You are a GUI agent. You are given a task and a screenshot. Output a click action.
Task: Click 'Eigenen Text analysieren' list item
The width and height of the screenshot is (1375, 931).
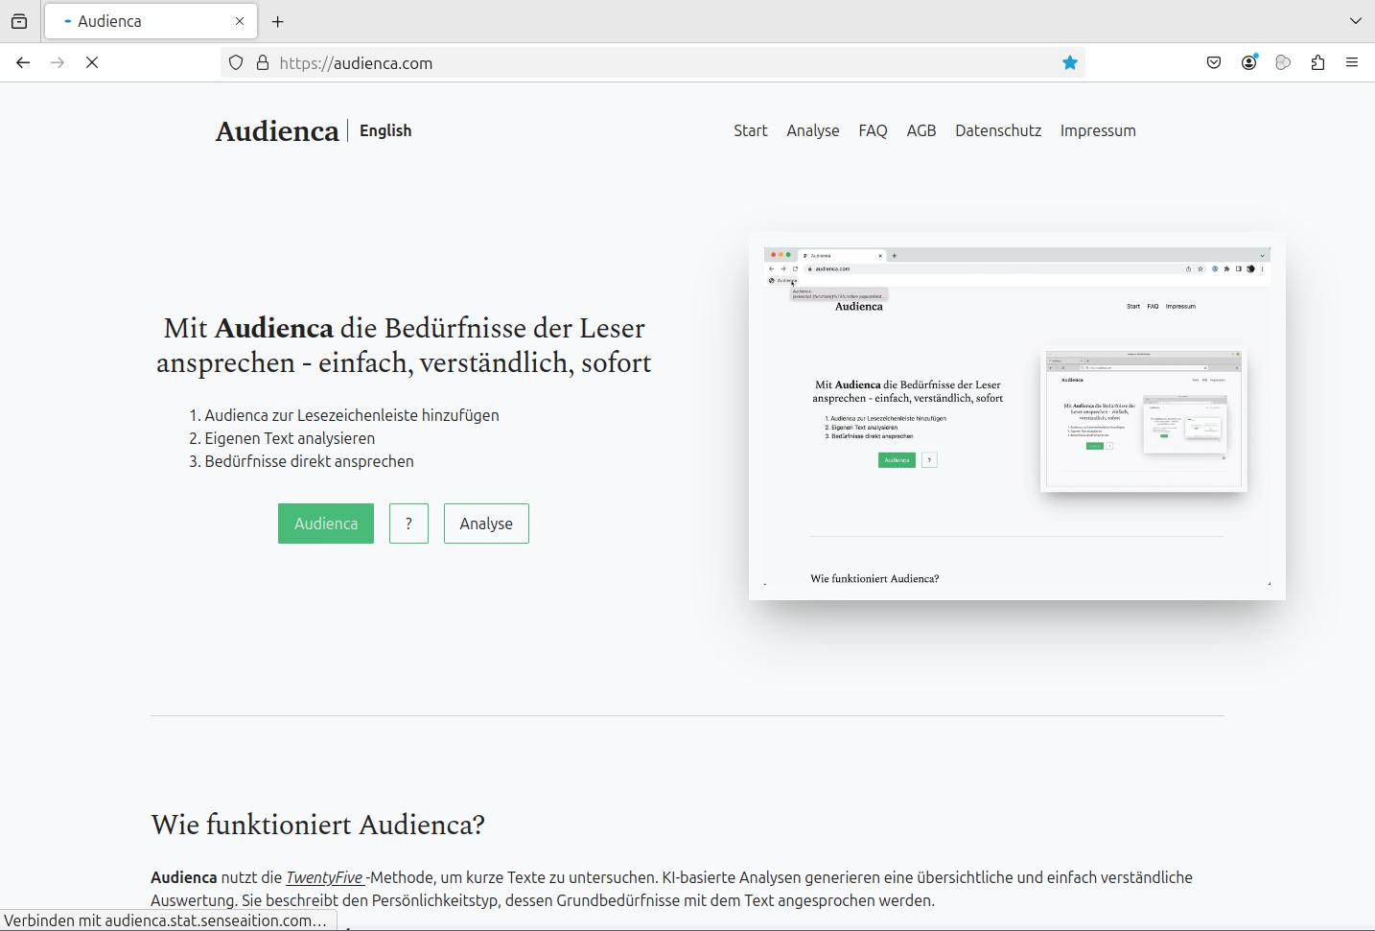pyautogui.click(x=290, y=438)
